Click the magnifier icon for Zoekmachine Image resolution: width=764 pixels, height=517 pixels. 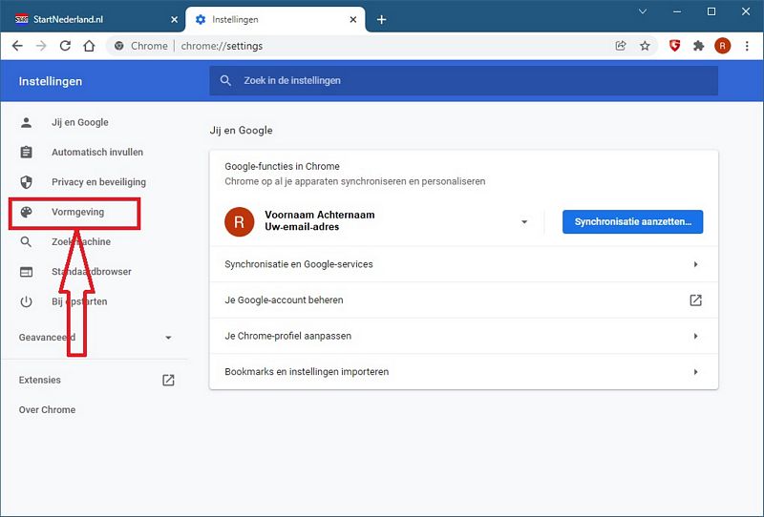[27, 241]
